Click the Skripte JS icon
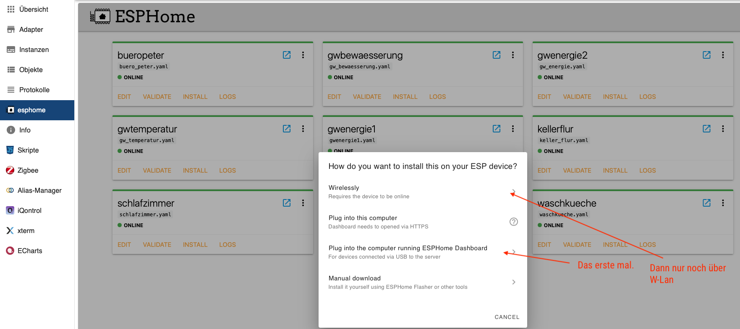This screenshot has height=329, width=740. point(10,150)
